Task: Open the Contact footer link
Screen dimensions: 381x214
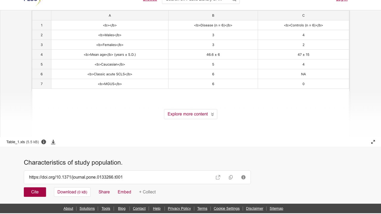Action: click(x=139, y=209)
